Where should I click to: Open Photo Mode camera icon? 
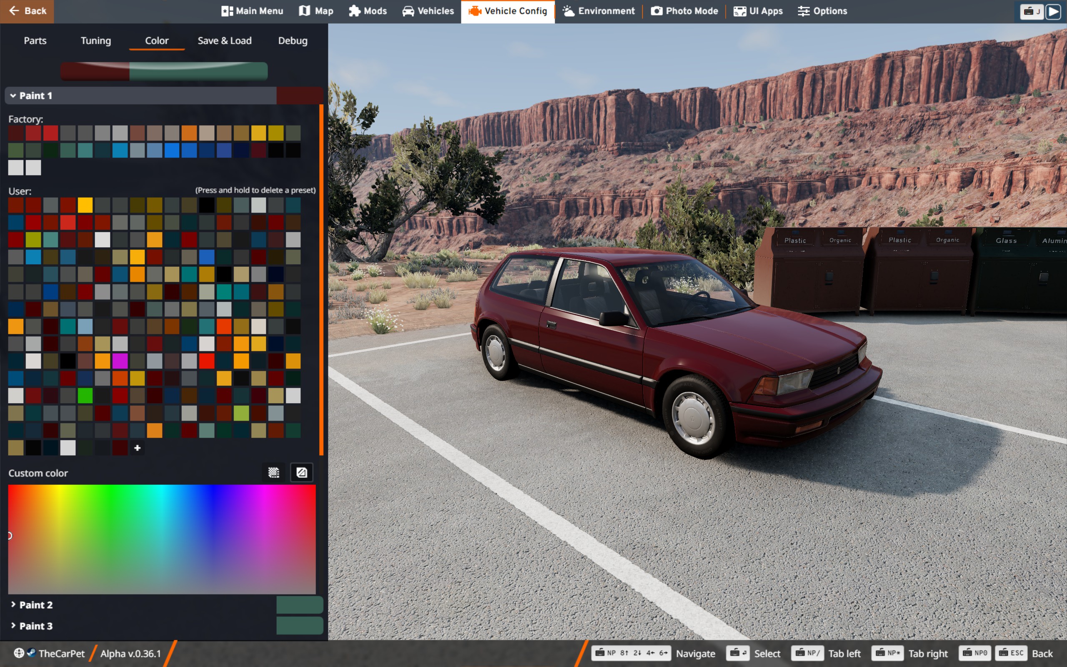point(684,11)
